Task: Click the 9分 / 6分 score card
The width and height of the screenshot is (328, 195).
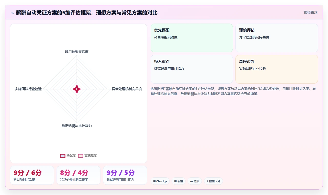Action: click(x=32, y=175)
